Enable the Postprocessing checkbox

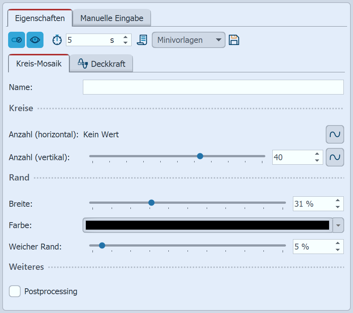pos(15,291)
